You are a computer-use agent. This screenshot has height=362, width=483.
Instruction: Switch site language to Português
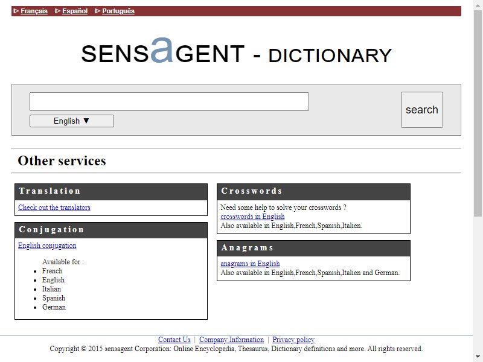click(118, 11)
